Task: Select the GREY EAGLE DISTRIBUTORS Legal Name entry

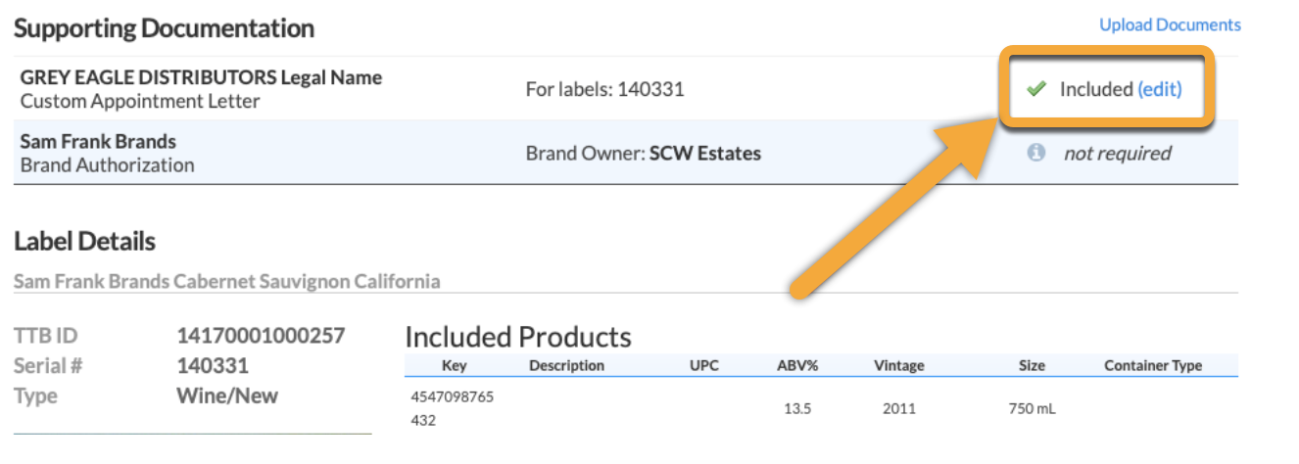Action: (201, 77)
